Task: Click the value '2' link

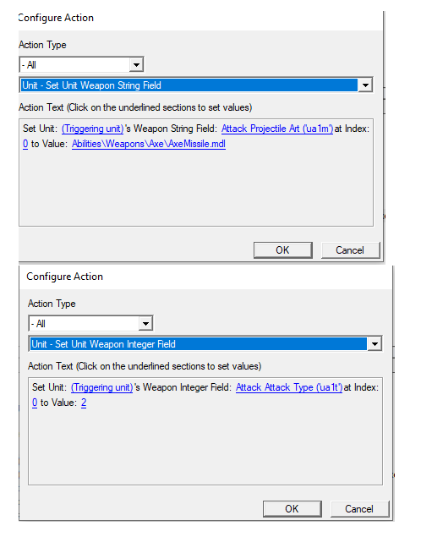Action: point(84,403)
